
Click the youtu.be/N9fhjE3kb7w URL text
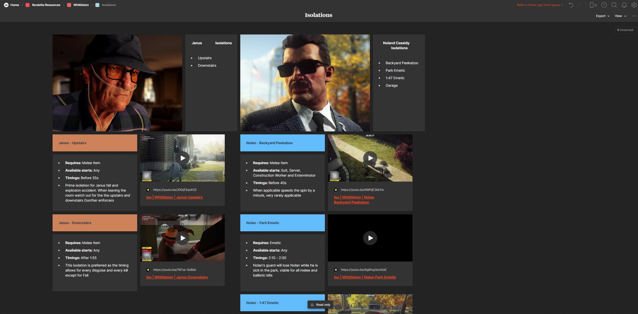pos(362,190)
